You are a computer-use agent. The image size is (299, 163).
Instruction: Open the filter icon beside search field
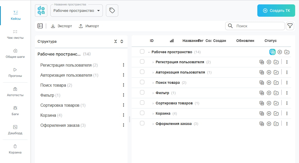click(x=290, y=26)
